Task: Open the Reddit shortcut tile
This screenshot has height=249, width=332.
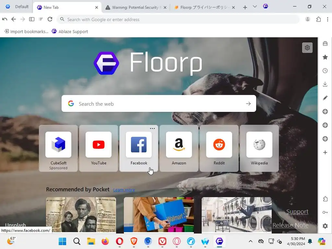Action: click(219, 148)
